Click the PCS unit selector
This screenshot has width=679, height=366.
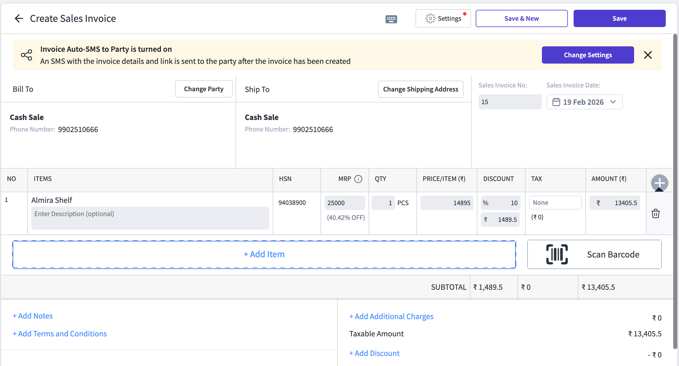(x=403, y=203)
